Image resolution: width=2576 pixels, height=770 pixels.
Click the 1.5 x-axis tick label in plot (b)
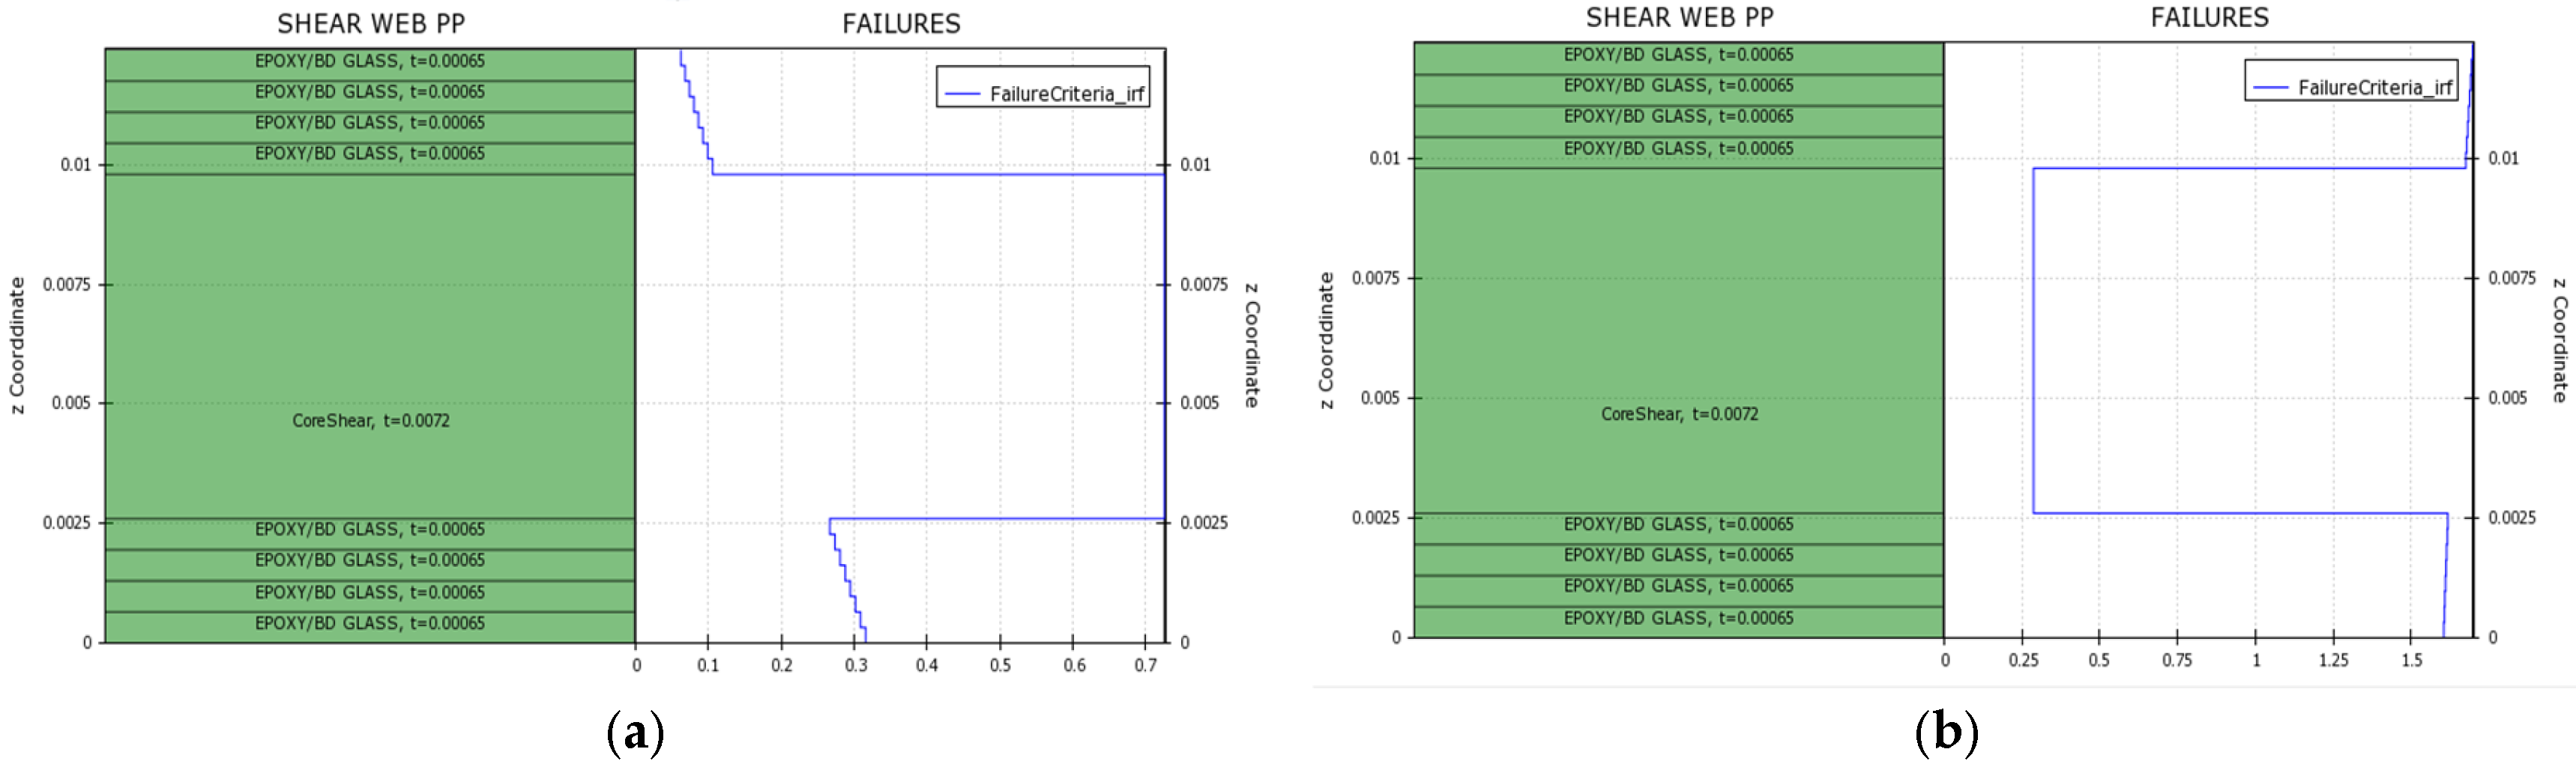(2412, 660)
